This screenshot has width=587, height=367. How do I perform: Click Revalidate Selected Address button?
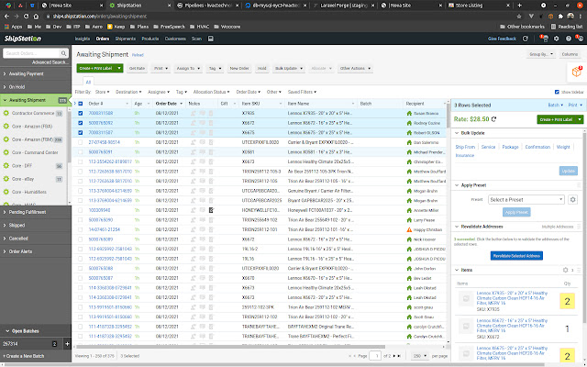click(516, 255)
